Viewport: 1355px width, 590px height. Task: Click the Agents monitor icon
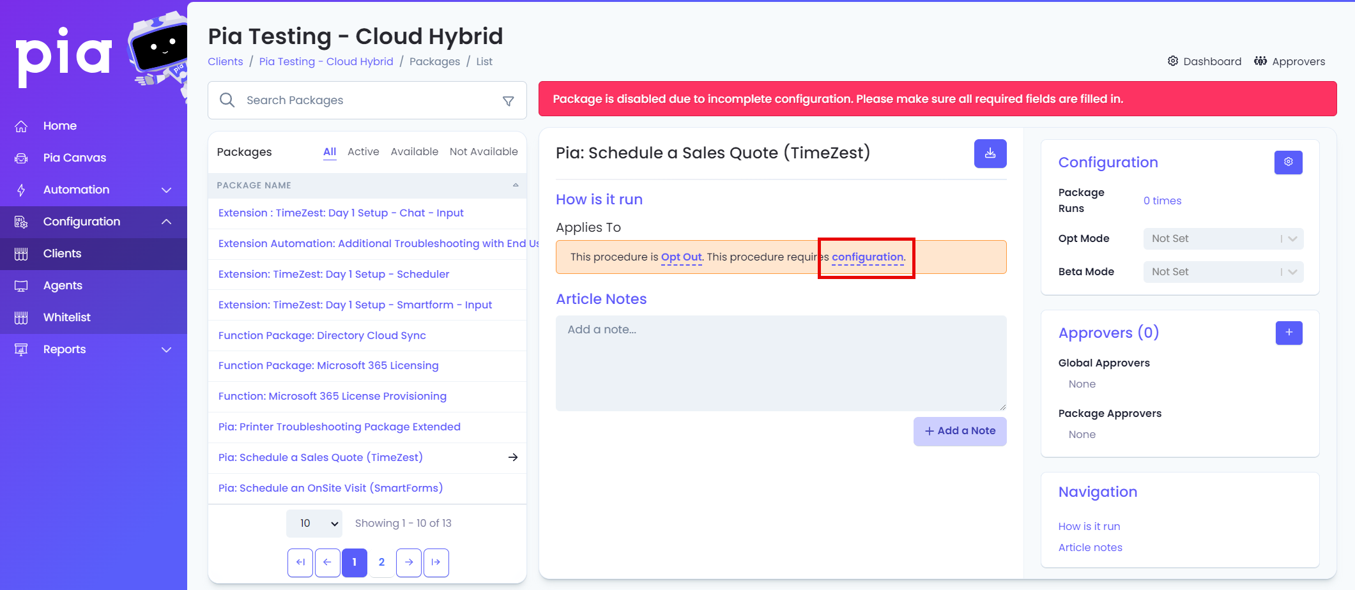(21, 286)
